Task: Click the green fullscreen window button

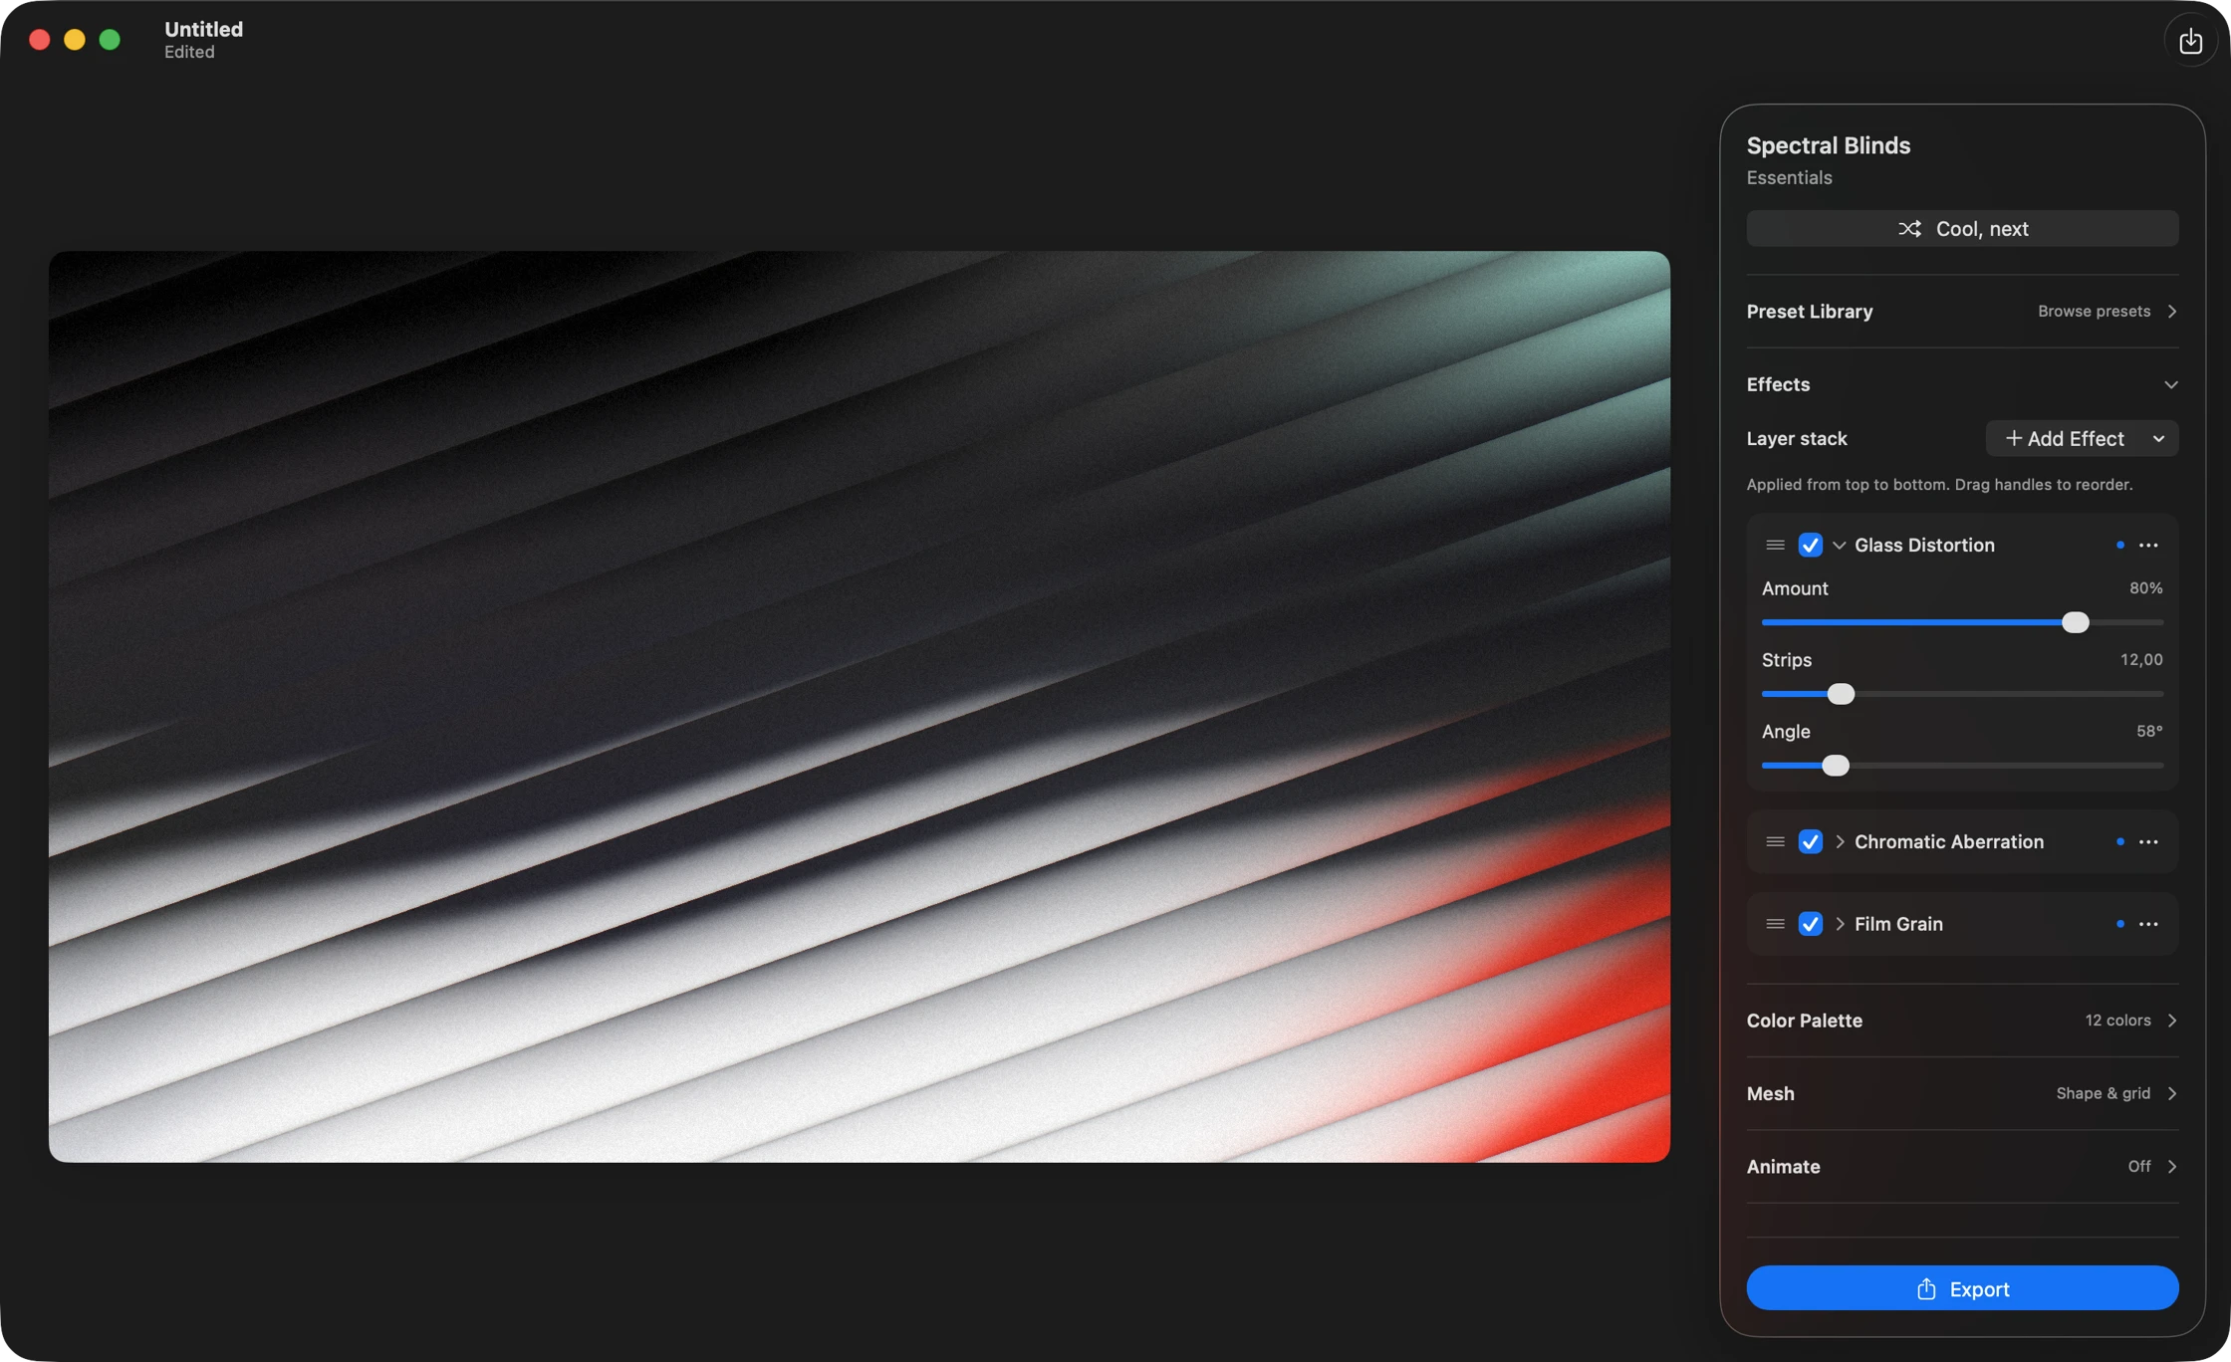Action: (x=110, y=40)
